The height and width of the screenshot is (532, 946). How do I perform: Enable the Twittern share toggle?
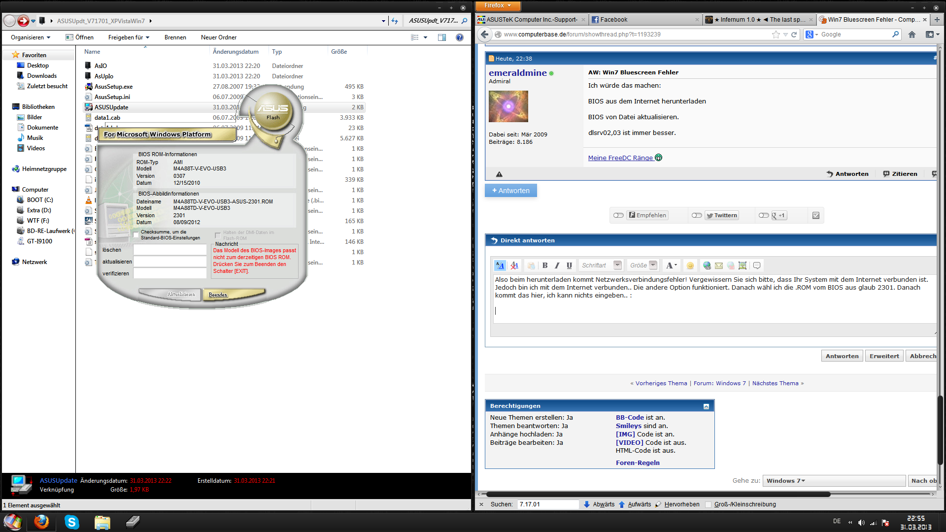tap(697, 215)
